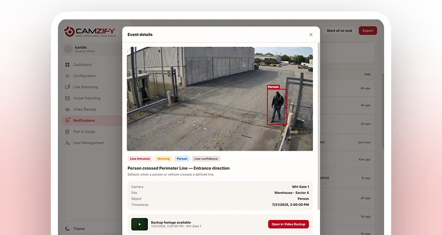The height and width of the screenshot is (235, 442).
Task: Click the Live Streaming camera icon
Action: (67, 87)
